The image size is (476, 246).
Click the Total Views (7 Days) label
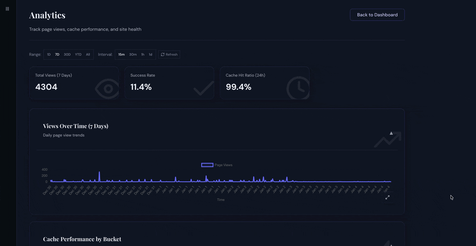53,75
